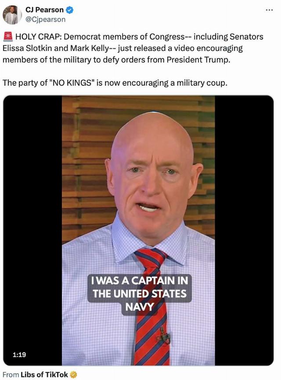
Task: Click the blue verified badge beside CJ Pearson
Action: click(x=70, y=10)
